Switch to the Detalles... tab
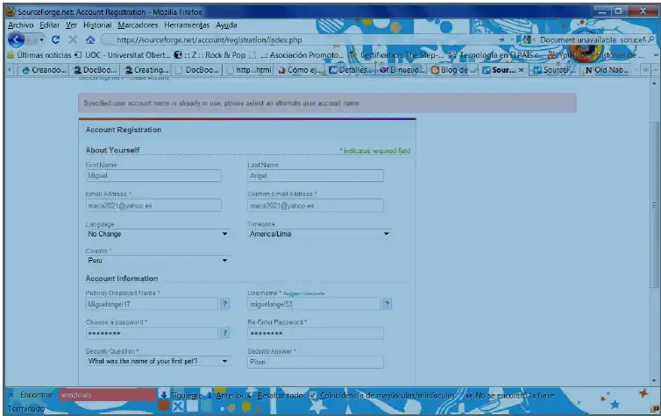 coord(351,70)
